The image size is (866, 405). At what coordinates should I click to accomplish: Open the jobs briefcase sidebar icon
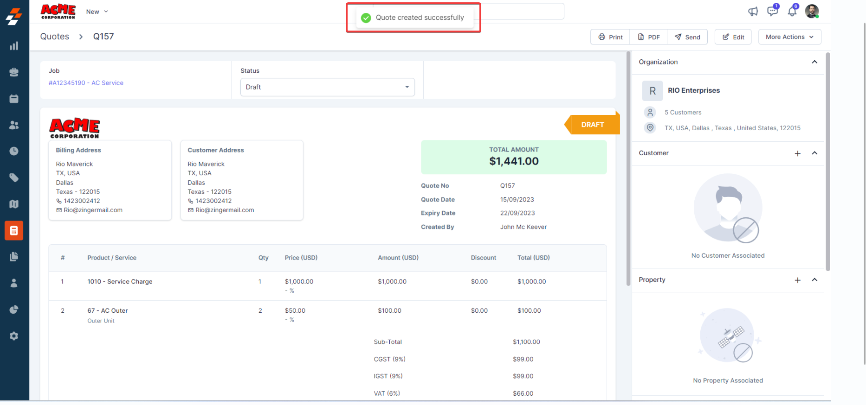point(14,72)
